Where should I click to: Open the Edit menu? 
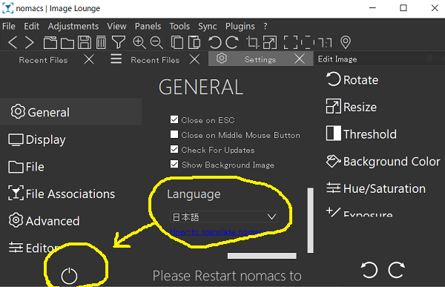(31, 27)
